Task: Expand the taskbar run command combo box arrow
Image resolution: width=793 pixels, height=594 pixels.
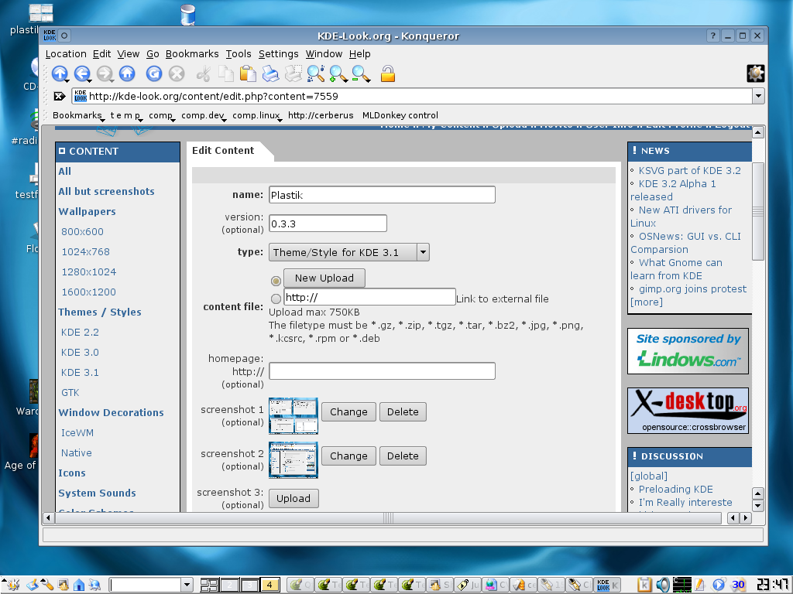Action: pyautogui.click(x=187, y=585)
